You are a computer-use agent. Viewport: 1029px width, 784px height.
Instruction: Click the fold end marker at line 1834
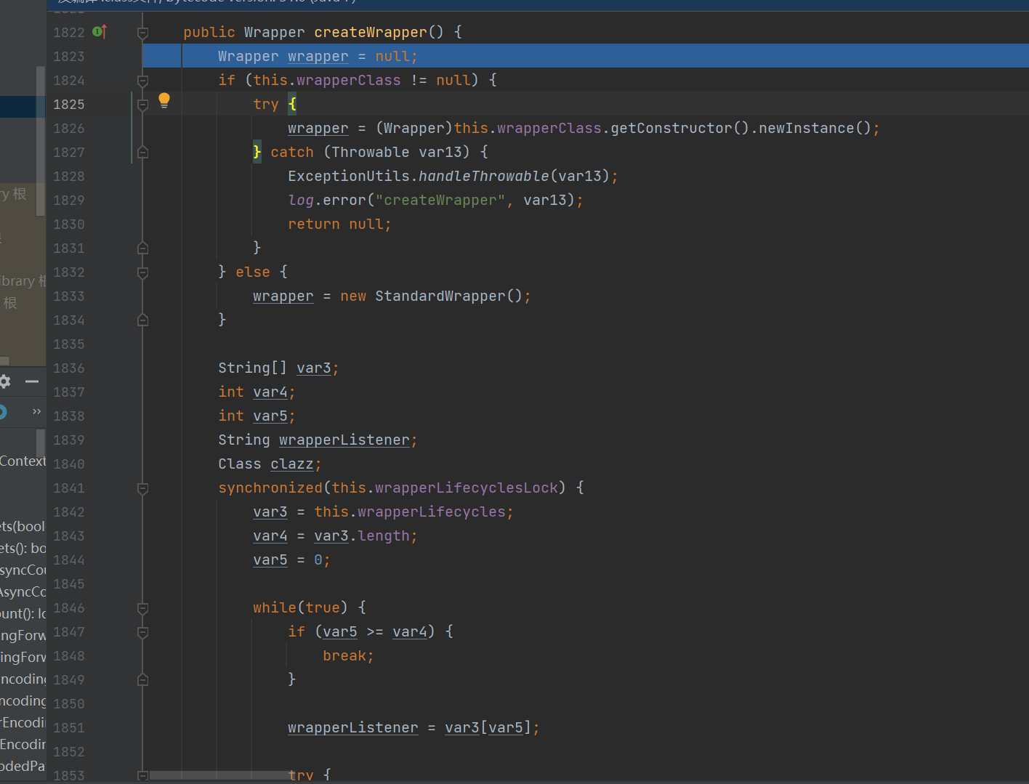tap(143, 320)
